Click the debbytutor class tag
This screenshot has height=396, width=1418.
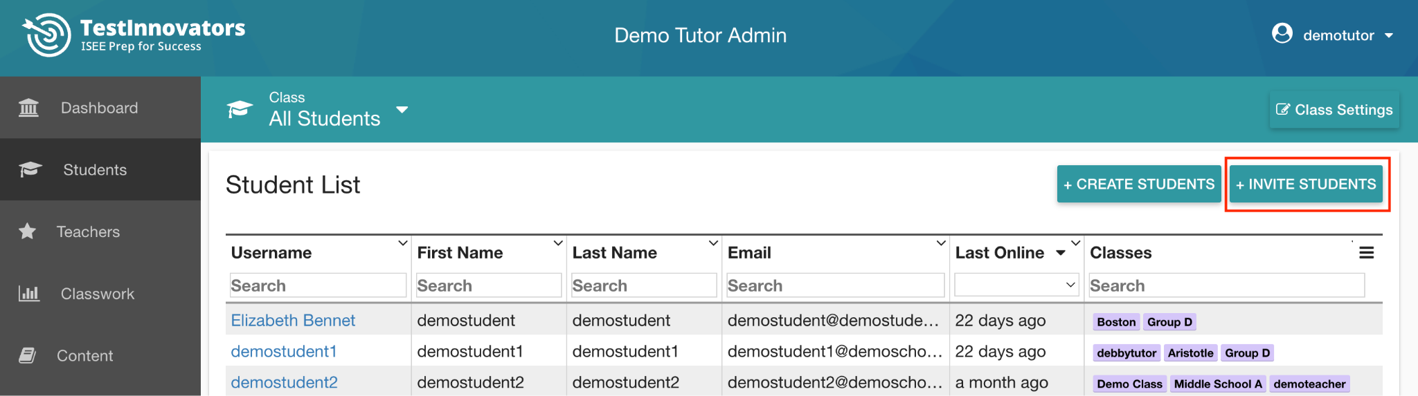coord(1127,353)
